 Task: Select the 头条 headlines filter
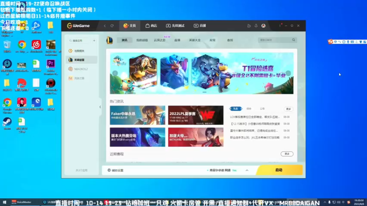(x=236, y=109)
